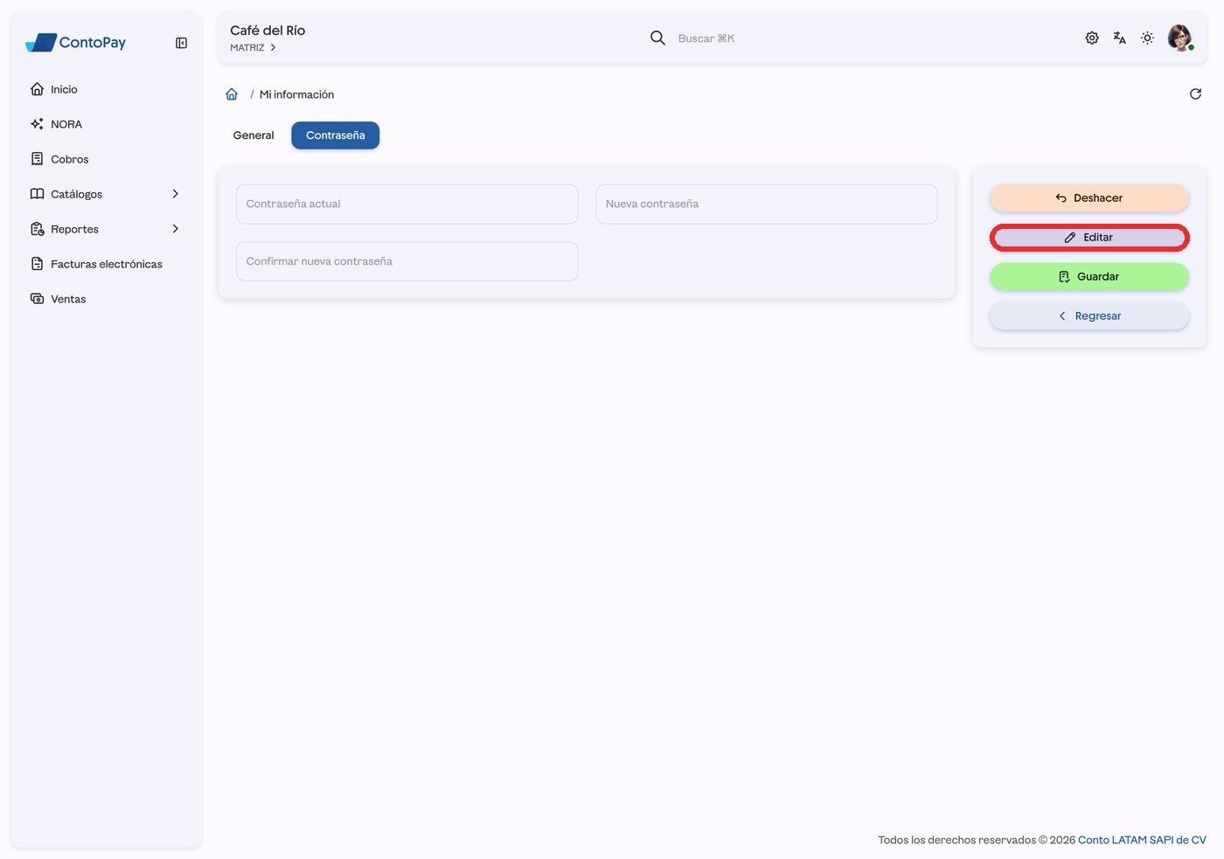The image size is (1224, 859).
Task: Open the language translation icon
Action: [1120, 38]
